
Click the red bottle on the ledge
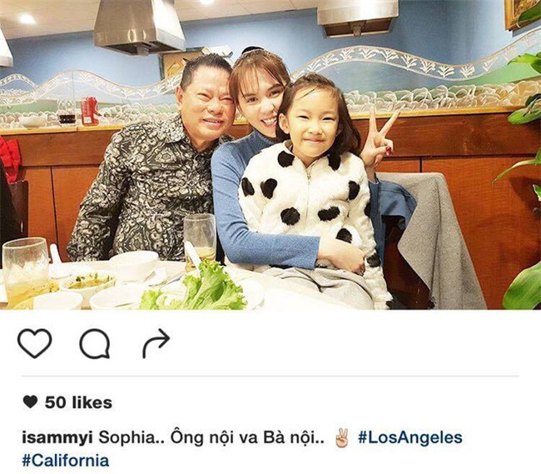point(89,111)
